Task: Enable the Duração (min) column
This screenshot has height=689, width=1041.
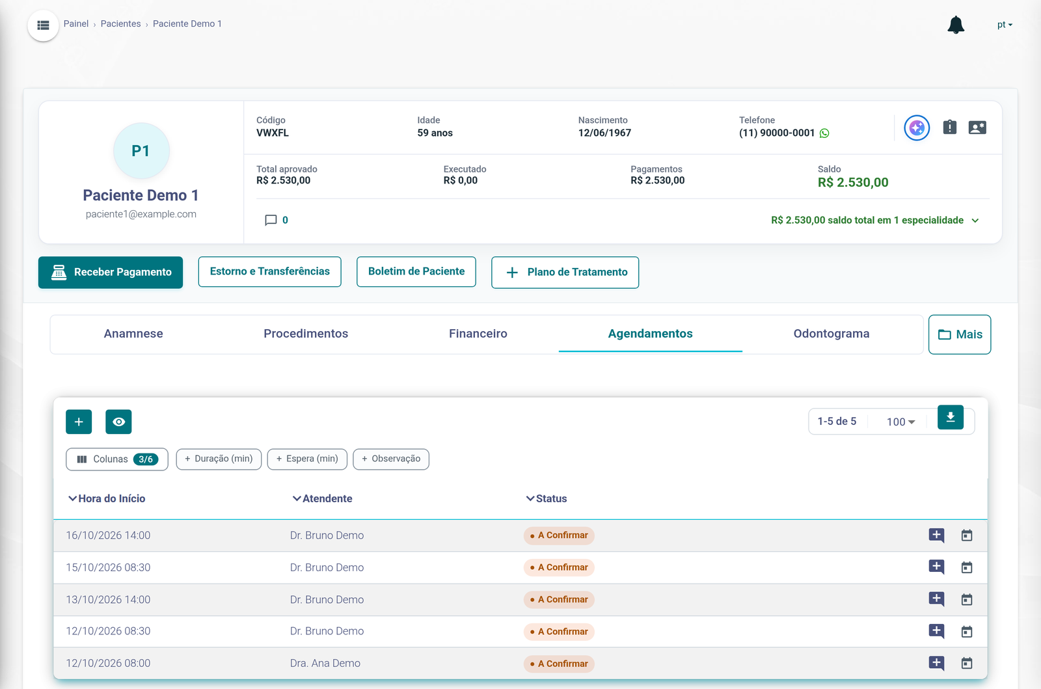Action: pyautogui.click(x=219, y=459)
